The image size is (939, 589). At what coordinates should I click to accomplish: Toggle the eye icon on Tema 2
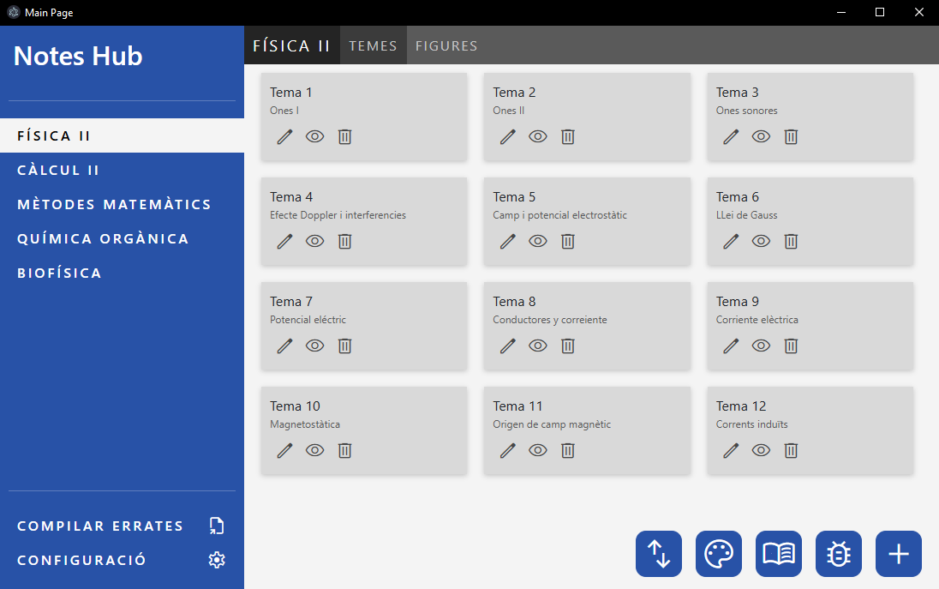click(538, 136)
